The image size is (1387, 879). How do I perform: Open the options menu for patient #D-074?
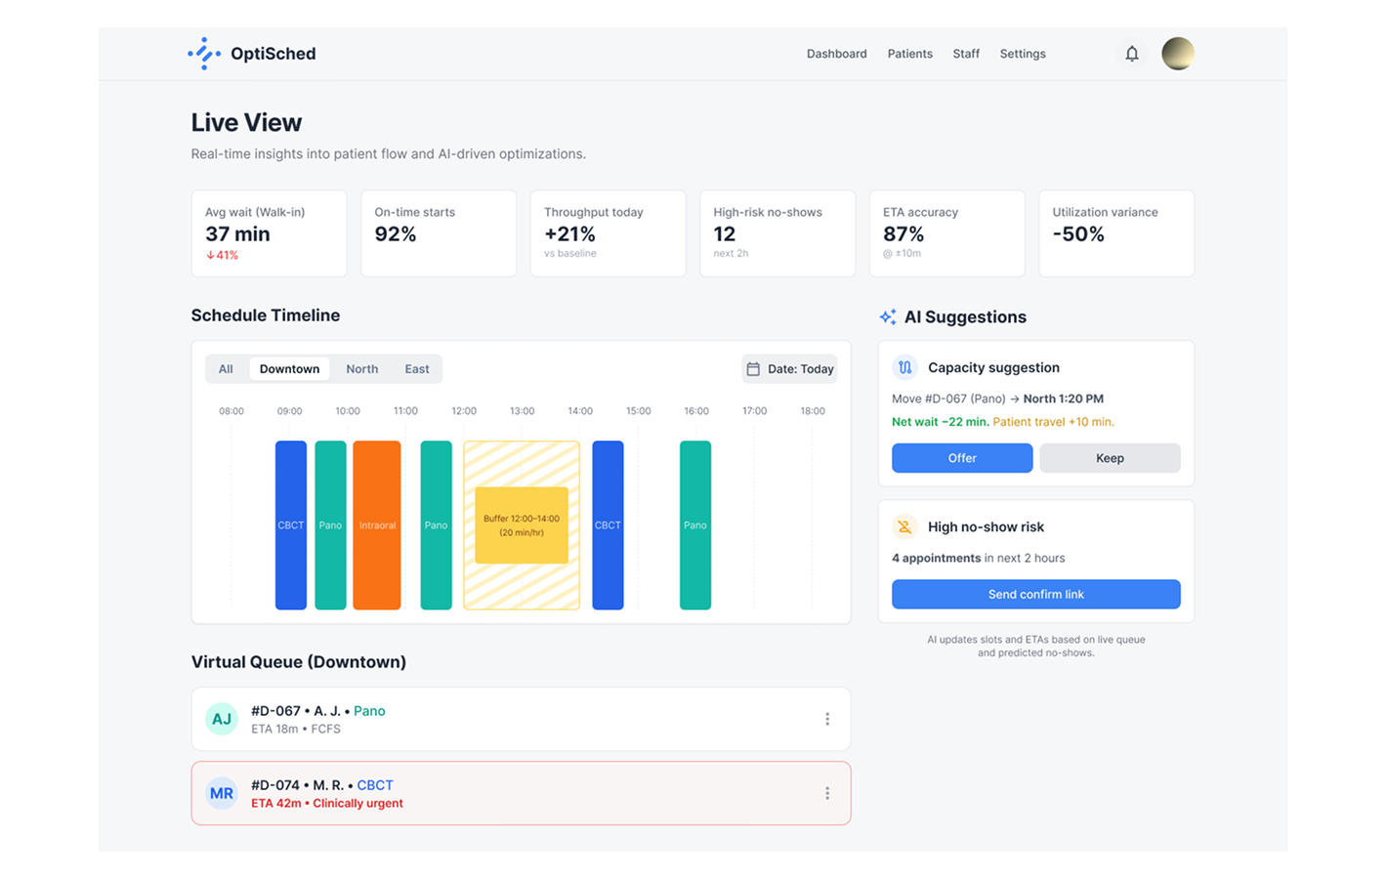[826, 793]
